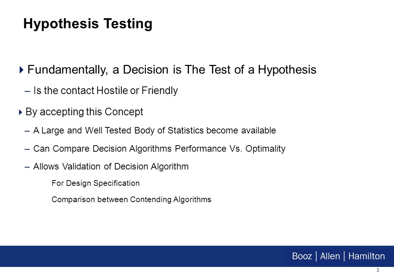This screenshot has height=273, width=394.
Task: Click the Hypothesis Testing slide title
Action: coord(88,24)
